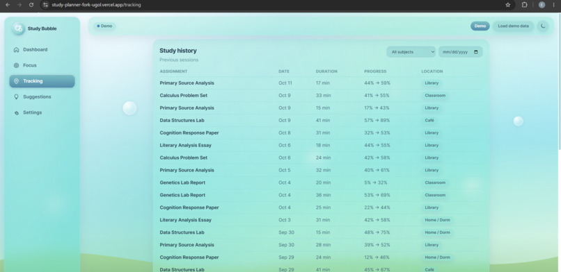This screenshot has width=561, height=272.
Task: Open Chrome three-dot menu
Action: click(553, 5)
